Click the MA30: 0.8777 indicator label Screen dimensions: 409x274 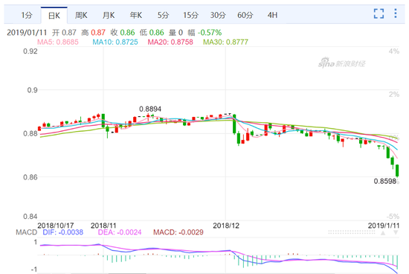pyautogui.click(x=225, y=42)
